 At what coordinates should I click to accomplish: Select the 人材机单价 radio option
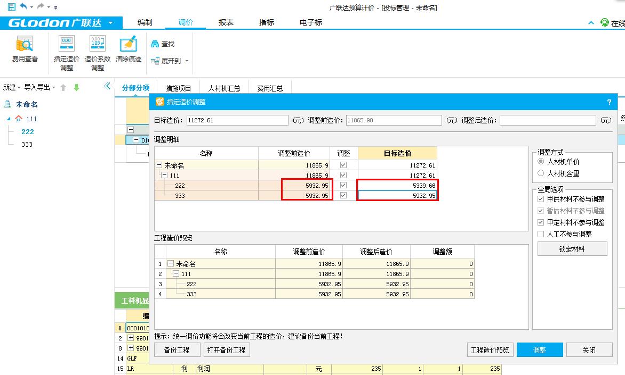[541, 162]
